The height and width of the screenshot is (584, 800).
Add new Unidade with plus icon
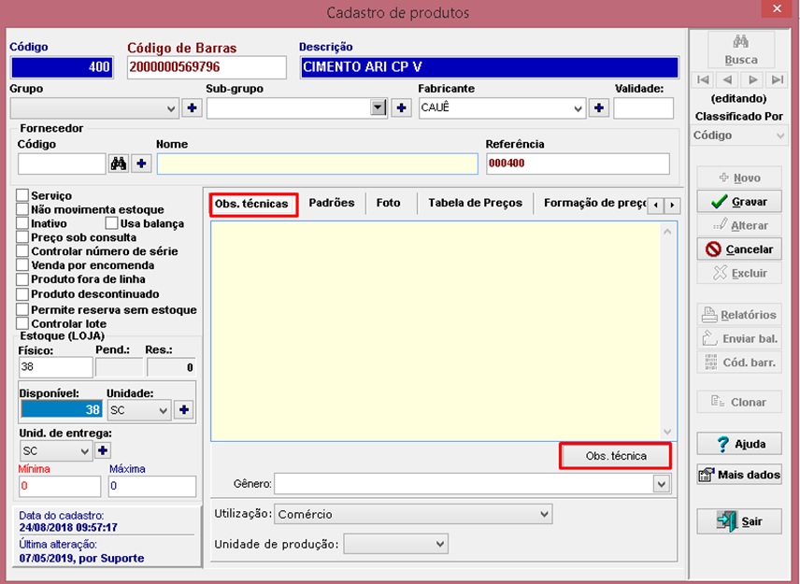click(x=184, y=409)
